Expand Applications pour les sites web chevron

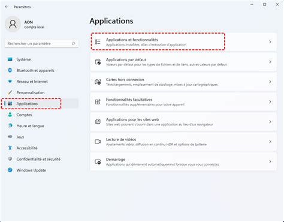point(270,122)
